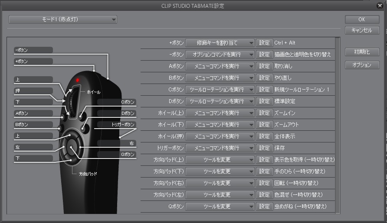This screenshot has height=223, width=387.
Task: Open the -ボタン action dropdown
Action: (x=220, y=55)
